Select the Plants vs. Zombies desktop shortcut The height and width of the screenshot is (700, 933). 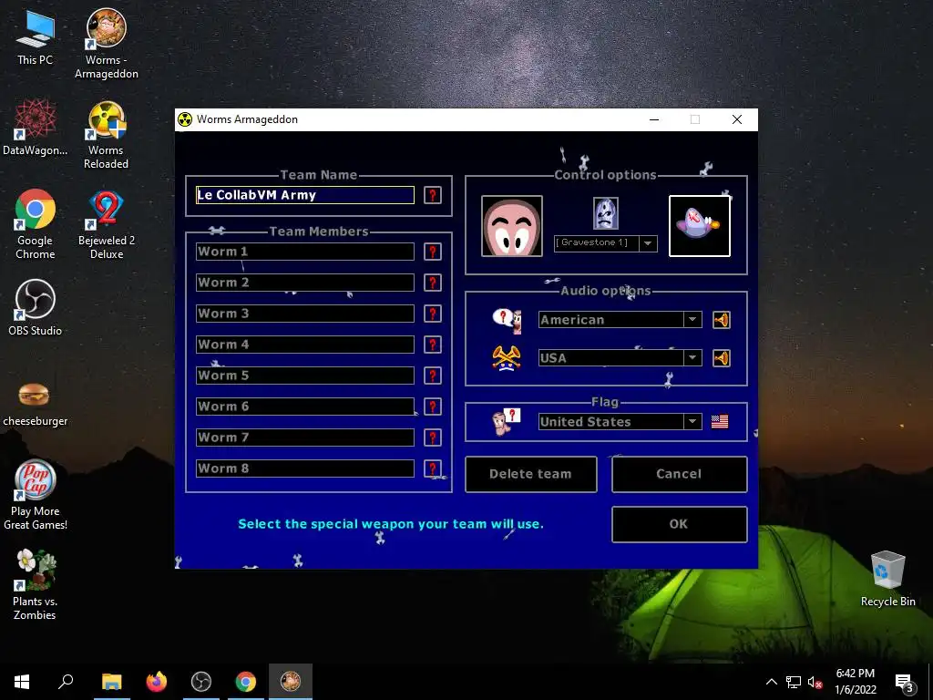(x=36, y=585)
